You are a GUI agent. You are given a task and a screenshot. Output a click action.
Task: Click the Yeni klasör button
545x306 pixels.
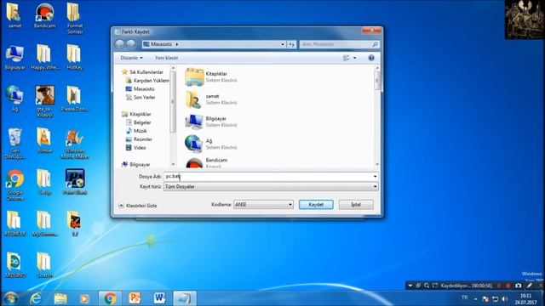167,58
